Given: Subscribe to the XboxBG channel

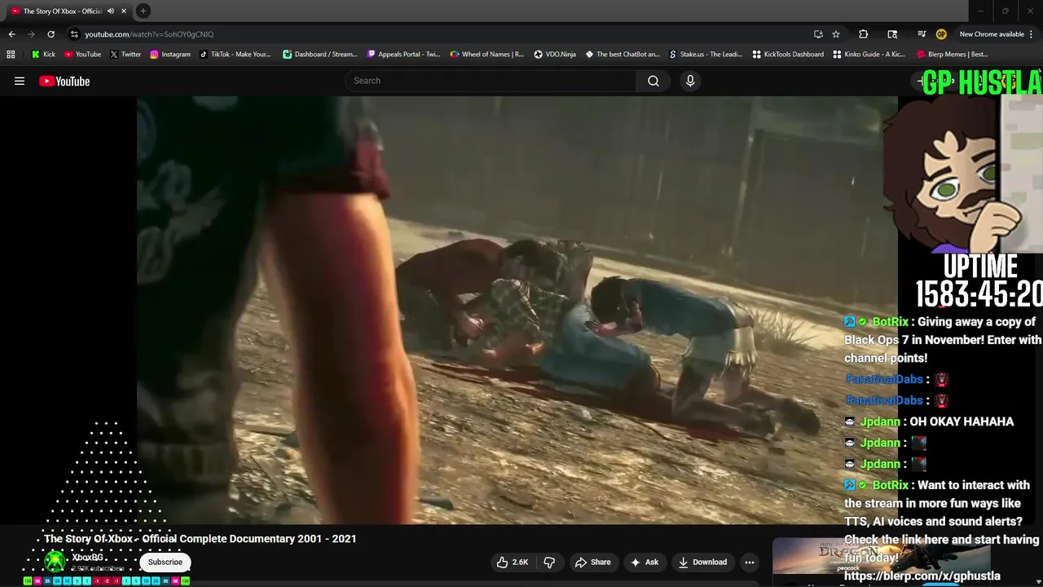Looking at the screenshot, I should [165, 562].
